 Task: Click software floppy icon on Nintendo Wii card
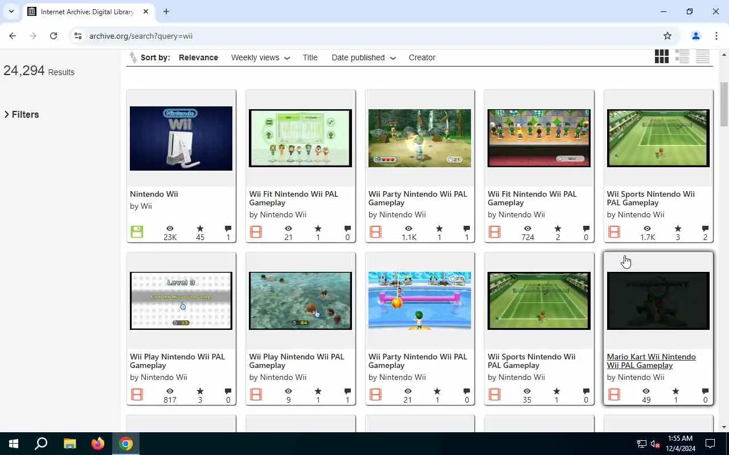click(x=137, y=231)
